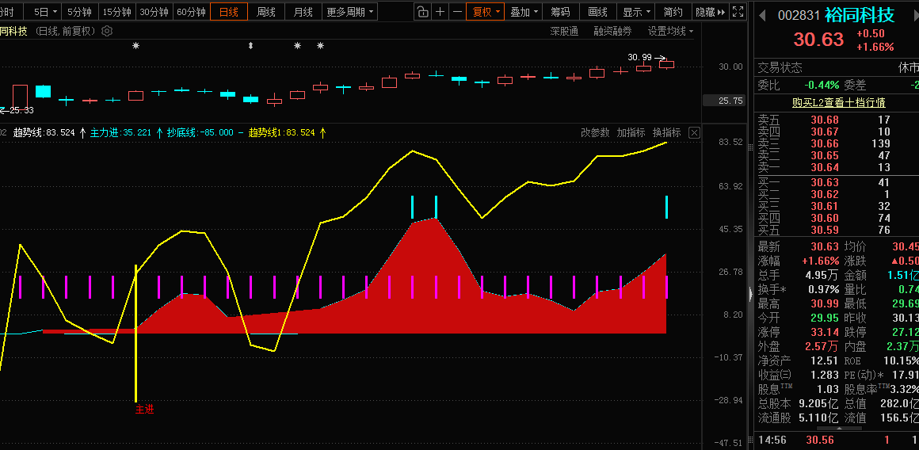Select 日线 daily period tab

click(x=229, y=12)
